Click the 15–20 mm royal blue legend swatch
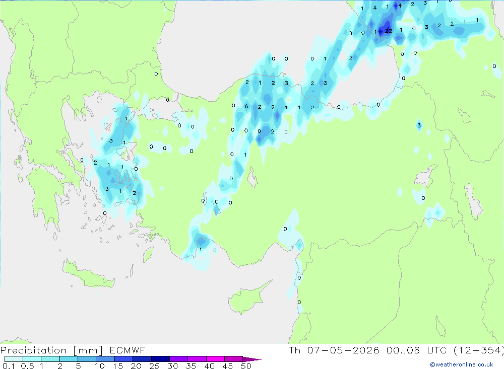The height and width of the screenshot is (369, 504). click(x=123, y=359)
